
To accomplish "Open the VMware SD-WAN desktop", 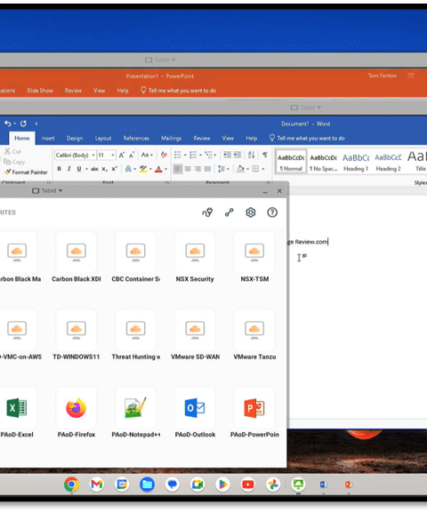I will pos(195,330).
